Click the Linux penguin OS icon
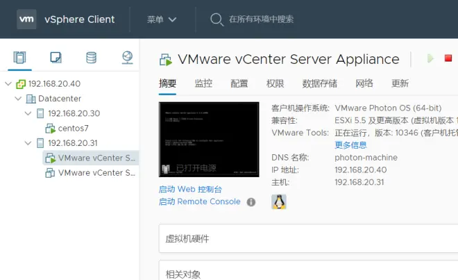Image resolution: width=458 pixels, height=280 pixels. (x=279, y=202)
